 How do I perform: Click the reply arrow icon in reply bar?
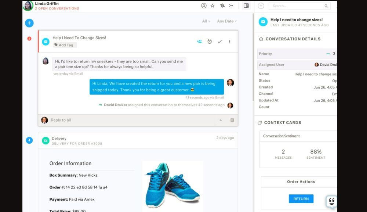[221, 120]
